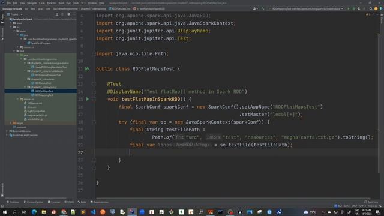
Task: Open the TODO tool window
Action: pyautogui.click(x=69, y=202)
